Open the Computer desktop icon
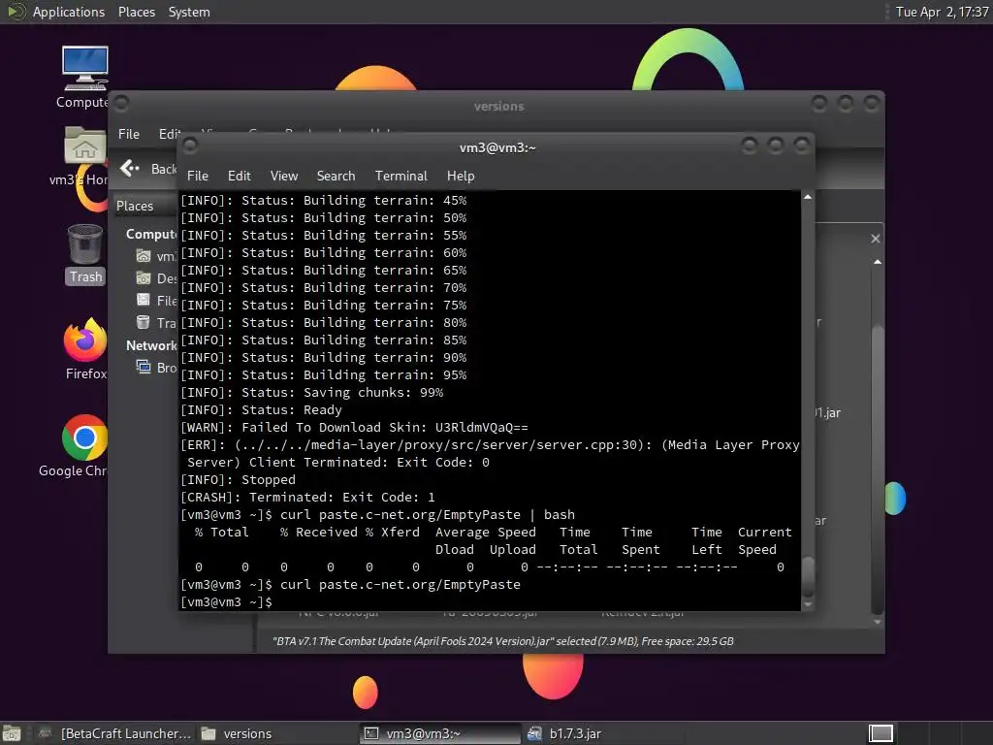This screenshot has height=745, width=993. (85, 68)
